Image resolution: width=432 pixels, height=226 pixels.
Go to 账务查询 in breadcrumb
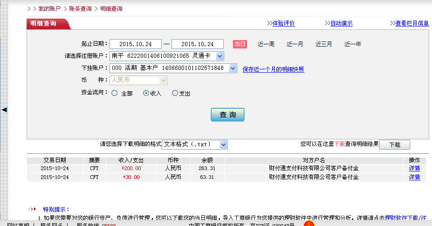pos(80,9)
